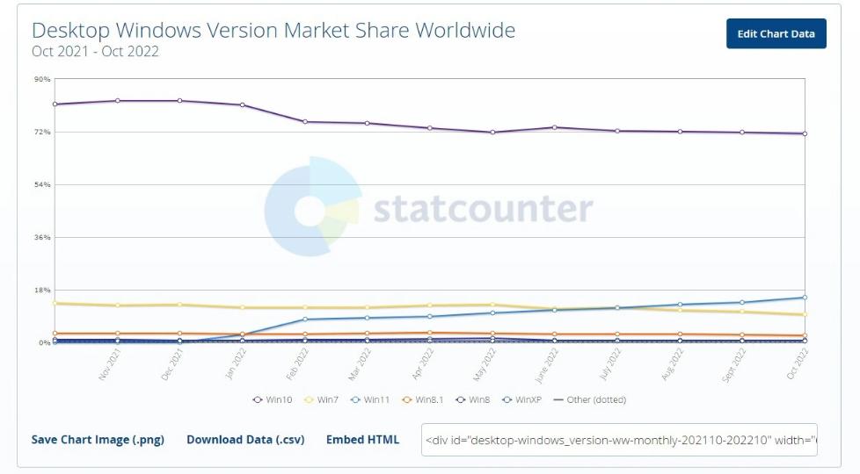
Task: Toggle Other (dotted) legend entry
Action: (x=589, y=400)
